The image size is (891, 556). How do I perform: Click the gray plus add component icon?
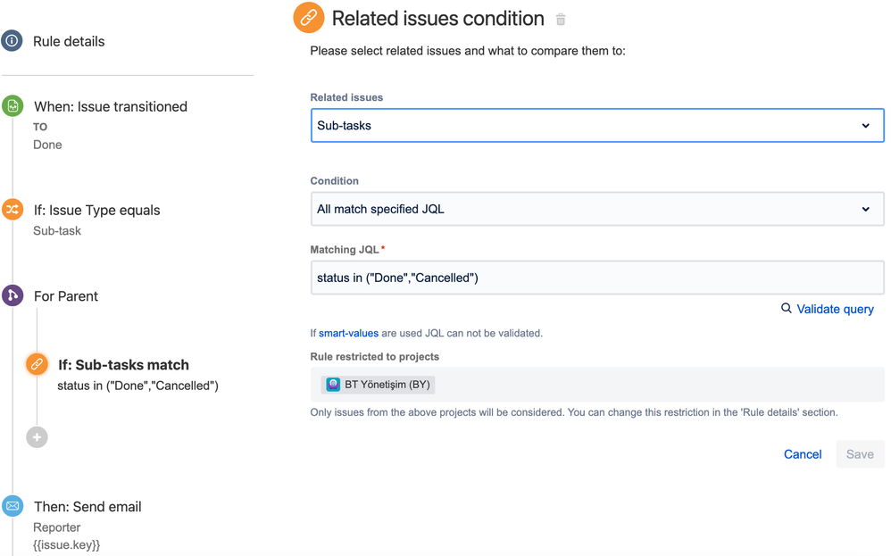(x=37, y=437)
